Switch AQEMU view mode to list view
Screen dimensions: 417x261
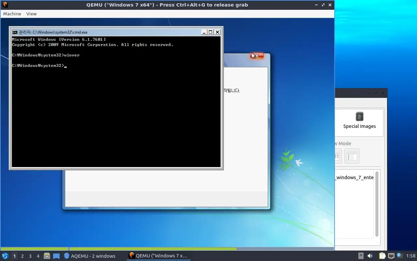(352, 156)
